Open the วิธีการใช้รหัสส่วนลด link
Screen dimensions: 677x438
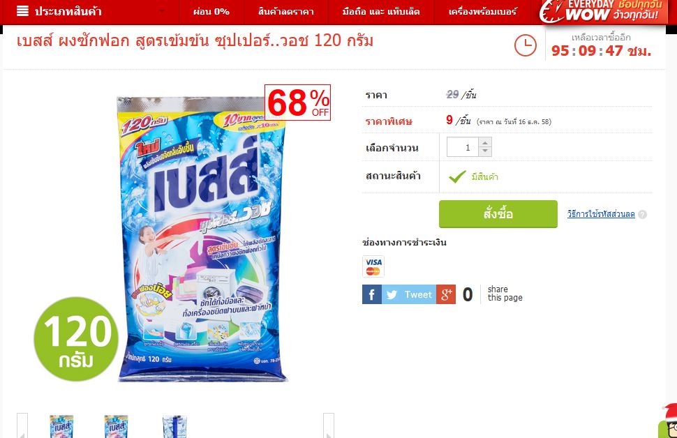pos(601,214)
